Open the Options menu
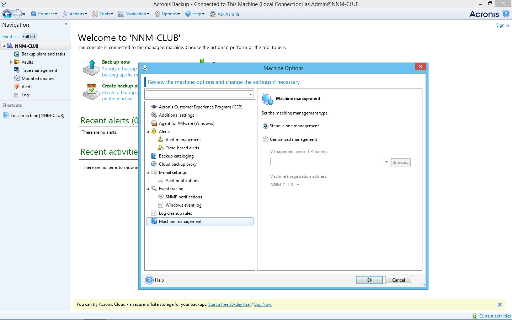 point(167,14)
